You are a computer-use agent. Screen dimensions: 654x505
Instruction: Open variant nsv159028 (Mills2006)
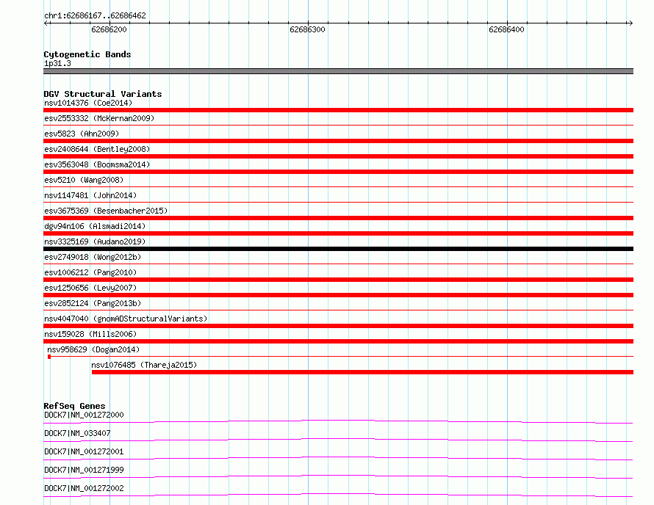tap(90, 334)
